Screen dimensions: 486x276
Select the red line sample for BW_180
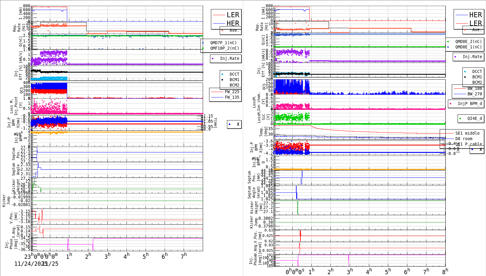(460, 89)
